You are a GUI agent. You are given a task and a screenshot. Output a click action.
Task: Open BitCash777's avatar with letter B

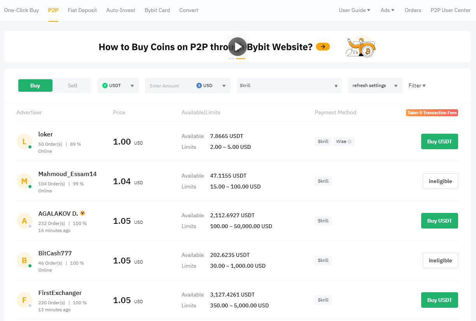tap(24, 260)
